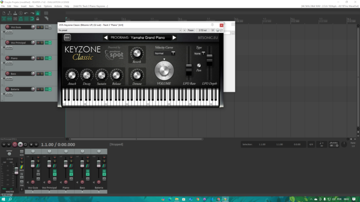Click the VOLUME knob in Keyzone
The height and width of the screenshot is (202, 360).
pyautogui.click(x=164, y=71)
